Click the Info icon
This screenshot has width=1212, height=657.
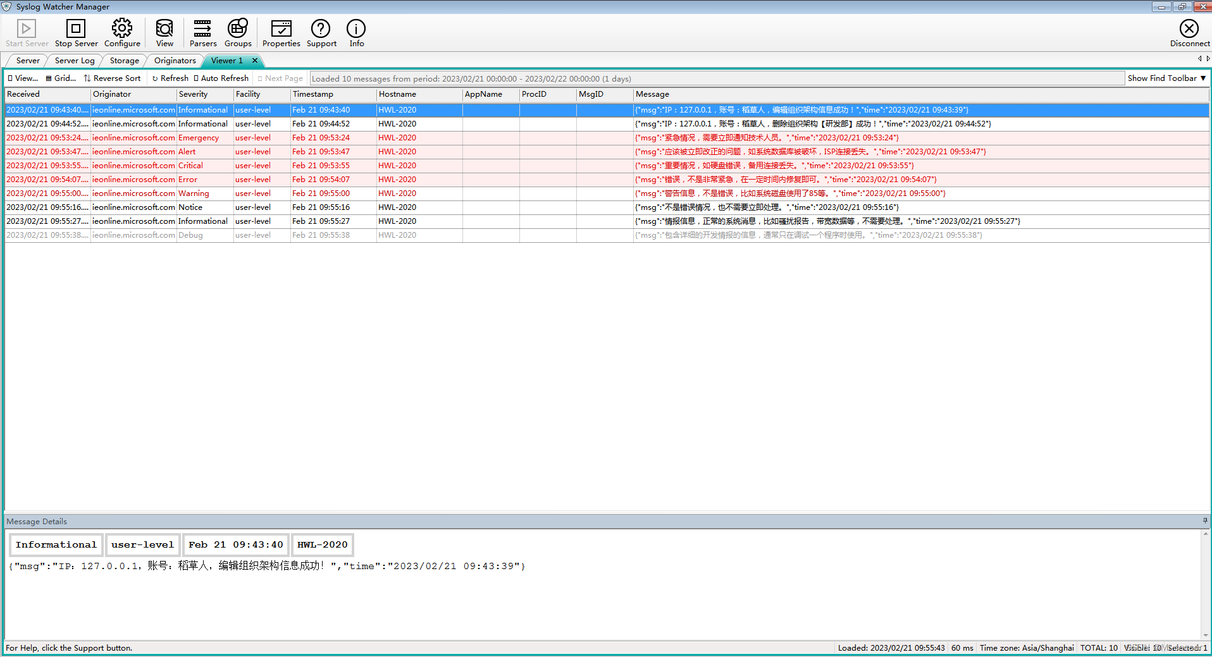pos(356,33)
